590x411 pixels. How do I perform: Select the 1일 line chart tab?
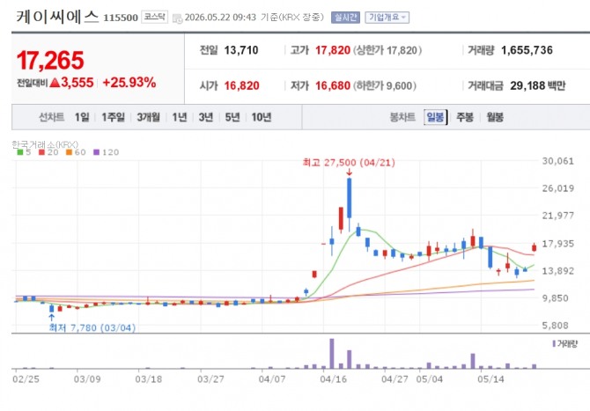click(x=82, y=117)
